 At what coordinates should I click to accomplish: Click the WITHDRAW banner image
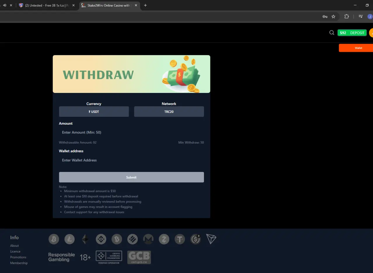131,74
